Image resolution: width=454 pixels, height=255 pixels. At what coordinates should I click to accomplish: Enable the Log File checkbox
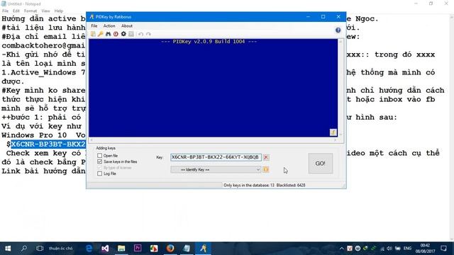99,174
